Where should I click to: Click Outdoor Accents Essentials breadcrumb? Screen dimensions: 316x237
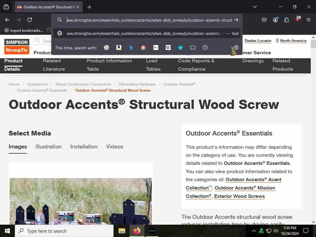[42, 90]
